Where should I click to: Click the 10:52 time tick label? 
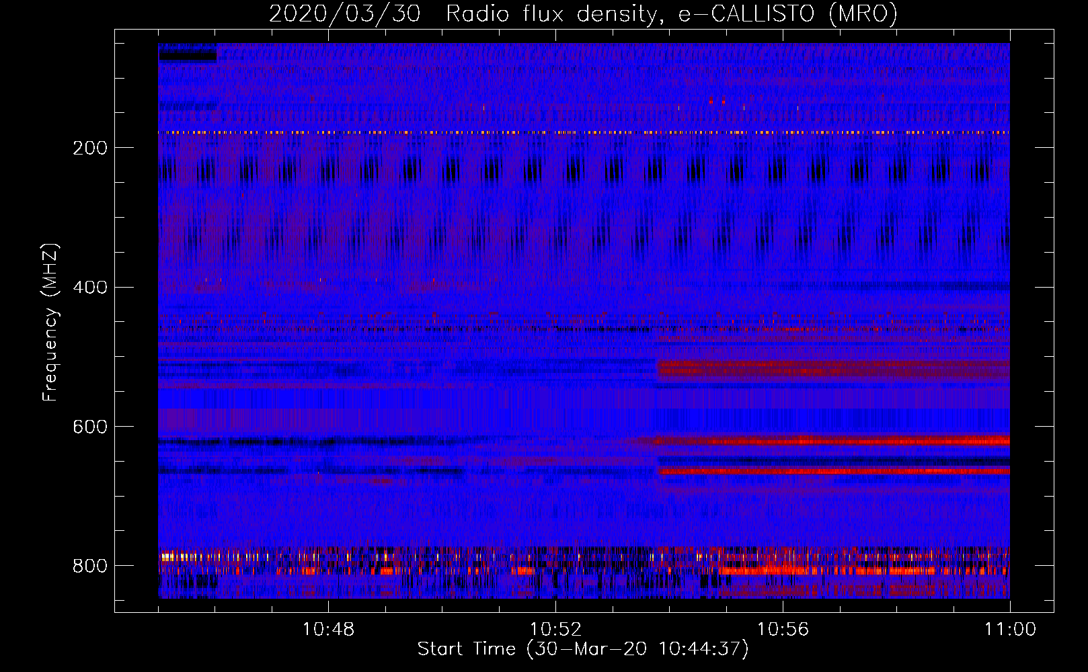pos(555,630)
